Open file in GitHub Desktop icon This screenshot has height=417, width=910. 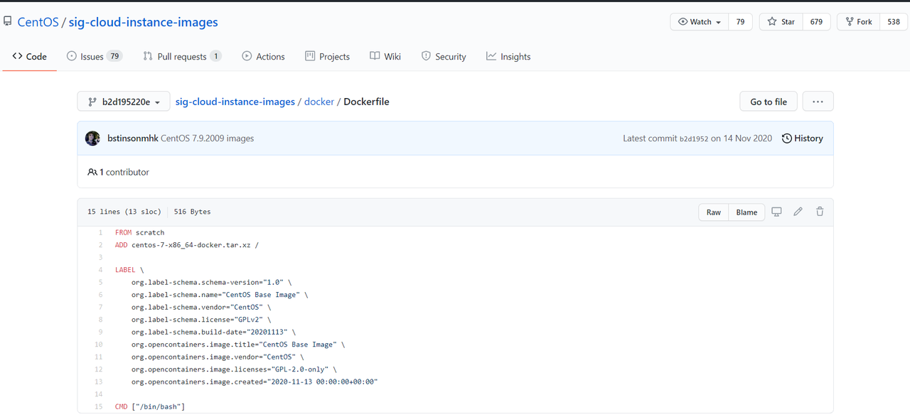pyautogui.click(x=776, y=212)
